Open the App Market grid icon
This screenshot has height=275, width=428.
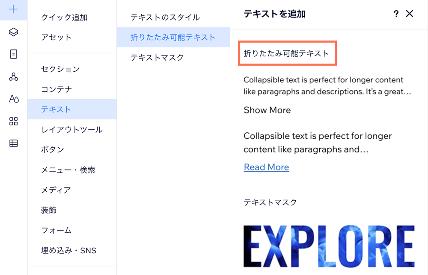(x=13, y=121)
